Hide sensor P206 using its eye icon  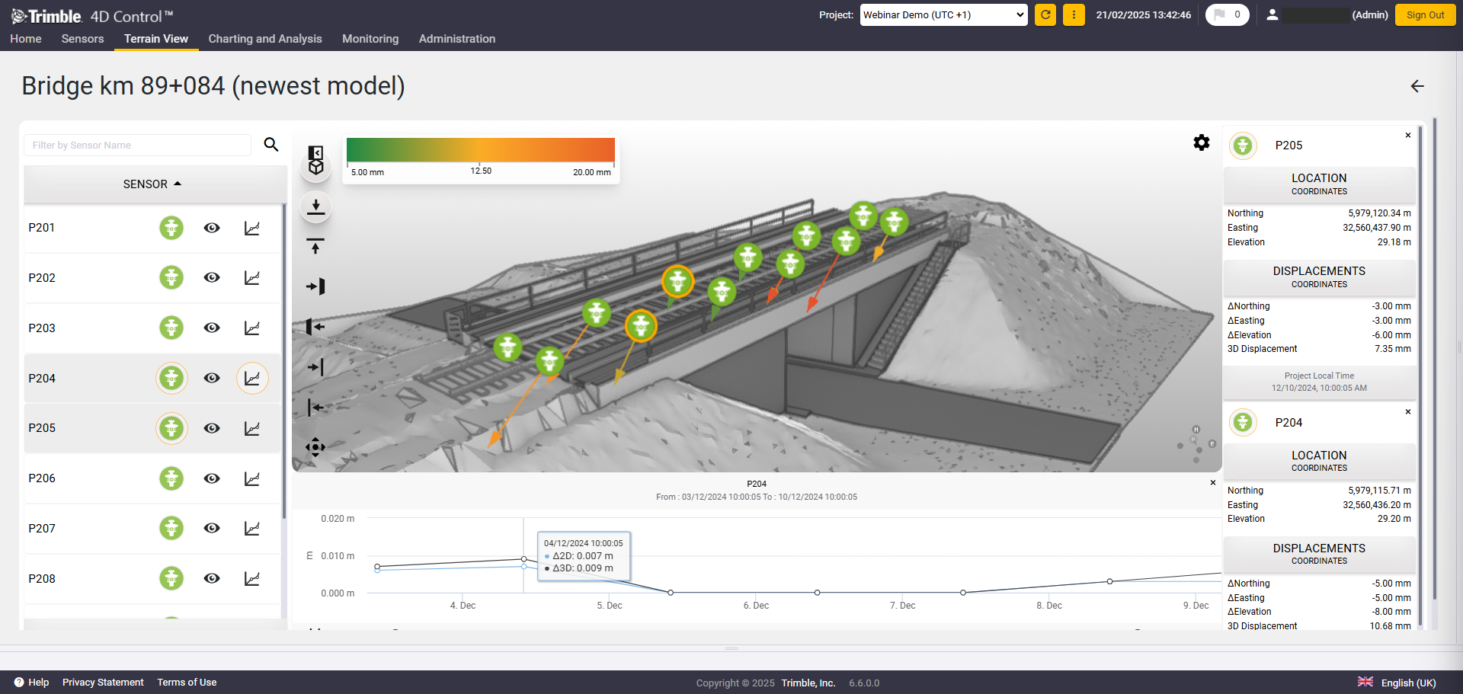click(212, 478)
